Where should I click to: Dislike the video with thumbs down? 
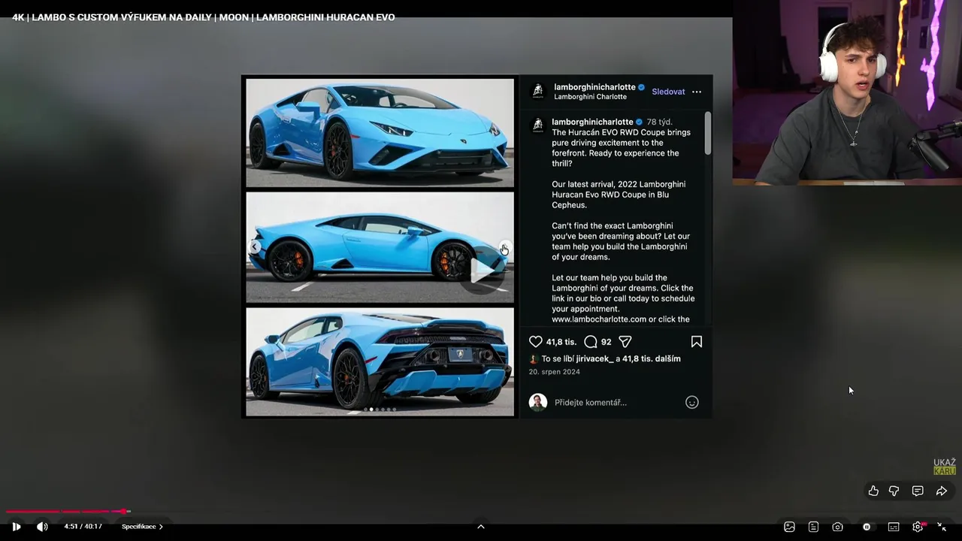(x=894, y=491)
